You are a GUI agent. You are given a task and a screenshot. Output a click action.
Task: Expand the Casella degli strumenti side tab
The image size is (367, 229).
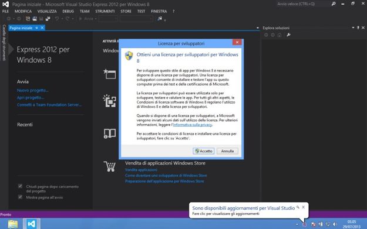[4, 43]
